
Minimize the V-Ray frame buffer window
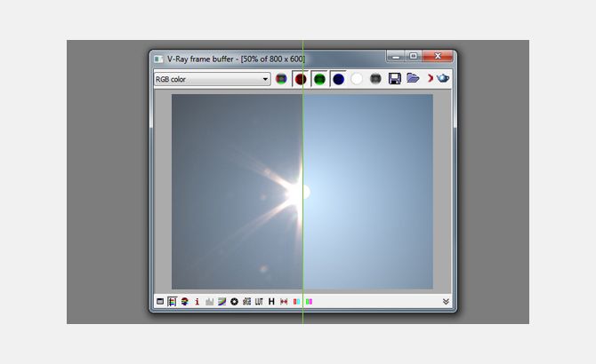(396, 57)
